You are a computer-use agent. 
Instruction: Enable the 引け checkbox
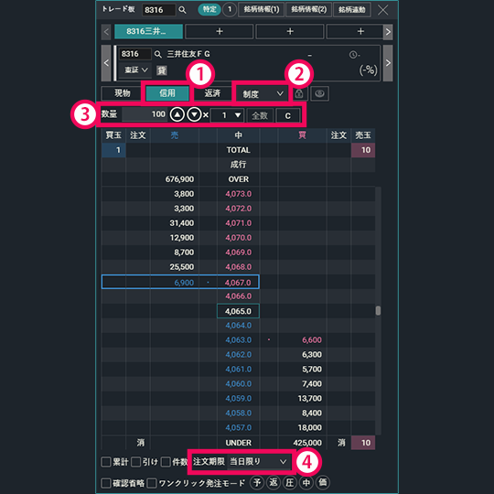[x=135, y=462]
